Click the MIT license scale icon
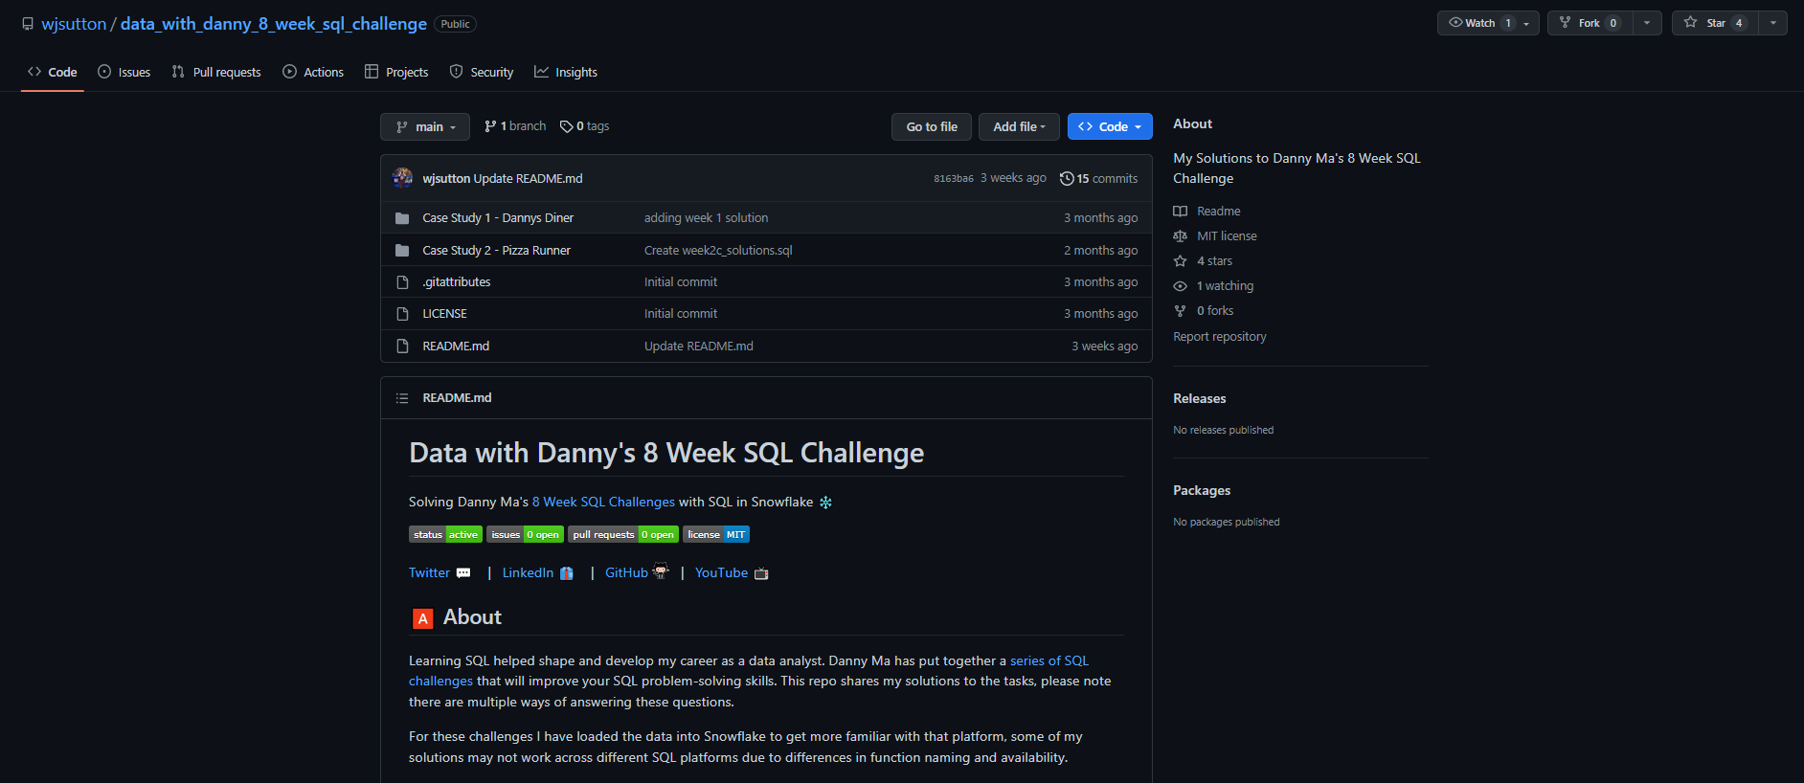 point(1181,236)
